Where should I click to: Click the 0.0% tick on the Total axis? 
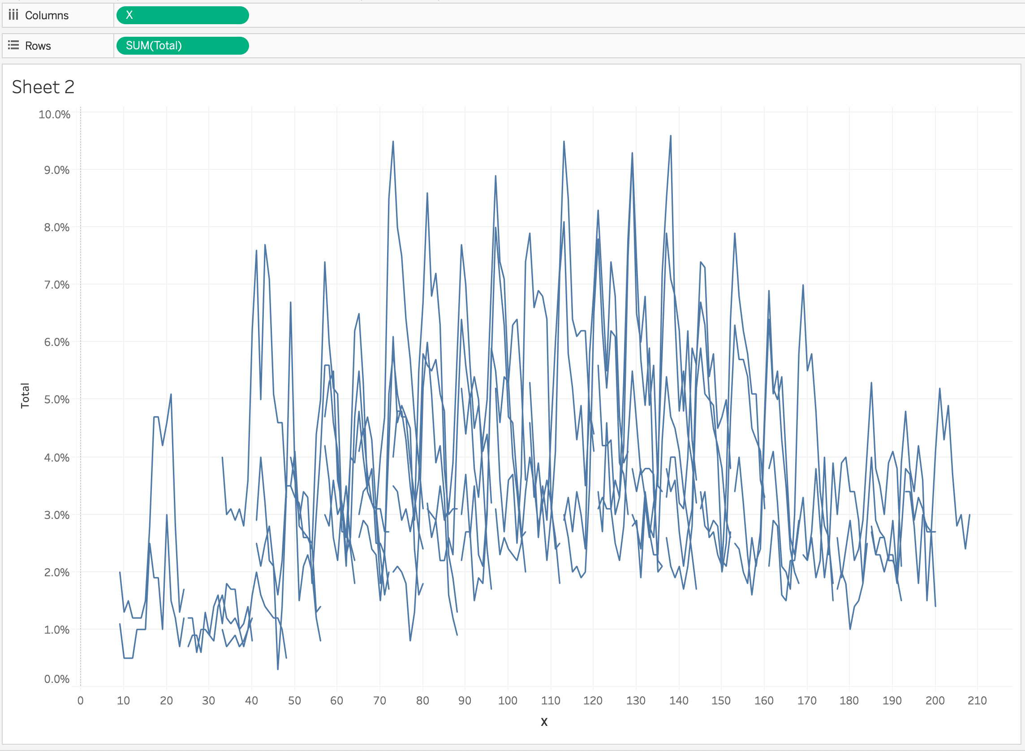pyautogui.click(x=57, y=679)
